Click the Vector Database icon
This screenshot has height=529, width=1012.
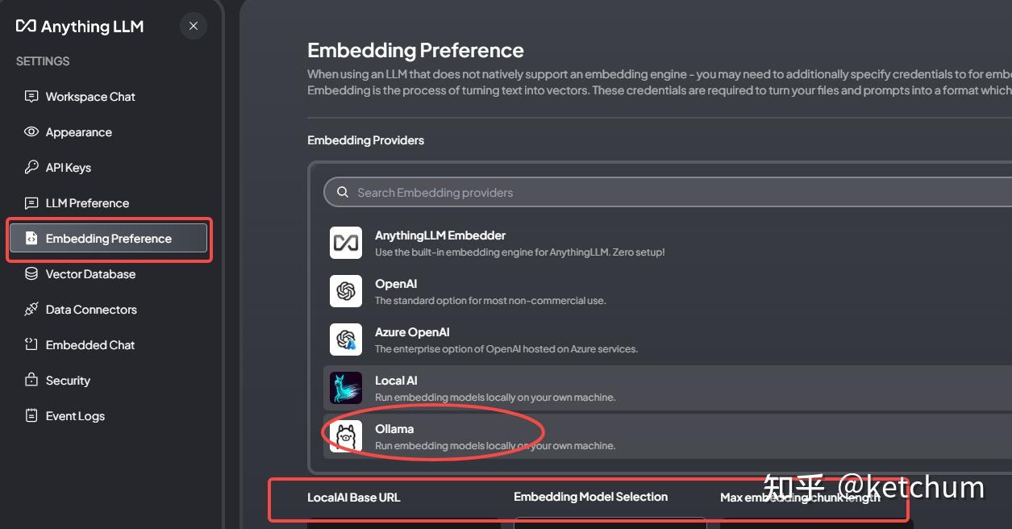[x=31, y=274]
